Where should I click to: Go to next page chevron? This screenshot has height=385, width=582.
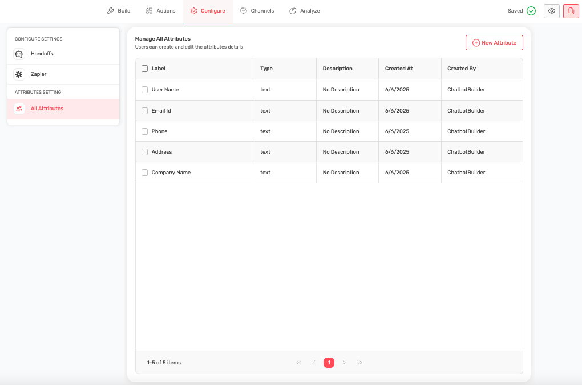click(344, 363)
